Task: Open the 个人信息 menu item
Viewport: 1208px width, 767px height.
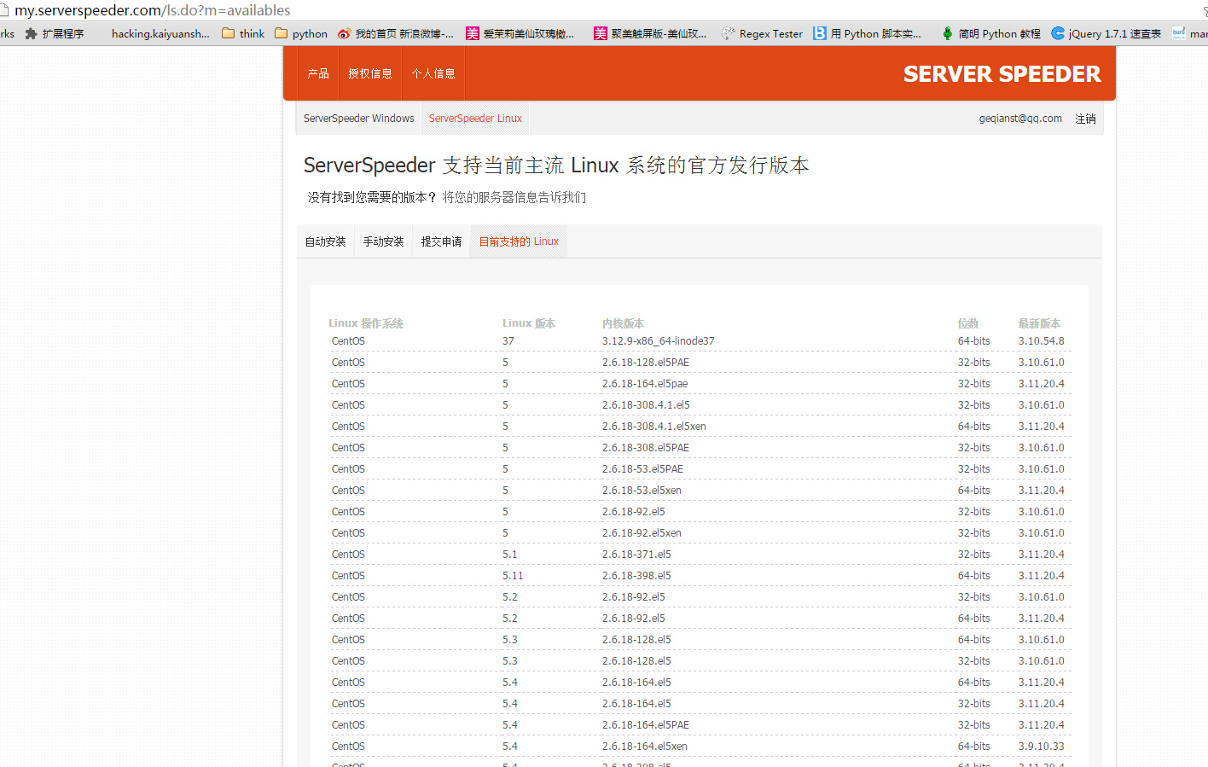Action: click(x=433, y=73)
